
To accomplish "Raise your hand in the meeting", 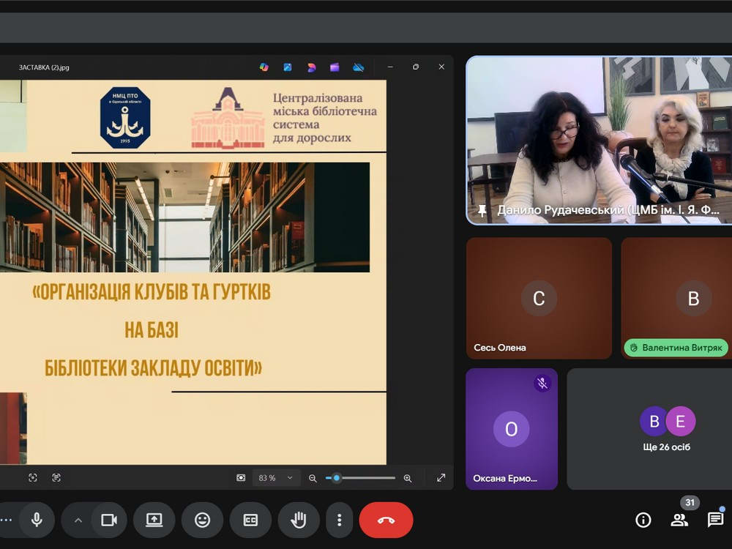I will [298, 520].
